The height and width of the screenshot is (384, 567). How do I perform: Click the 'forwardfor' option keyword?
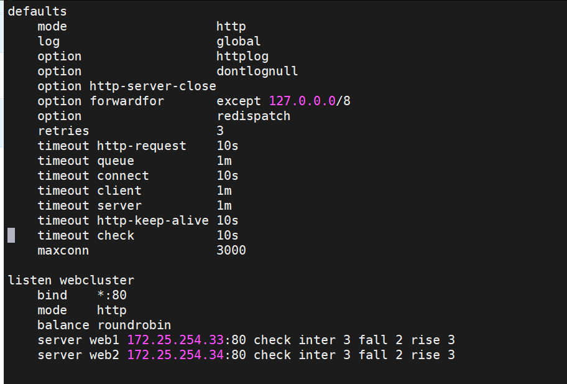click(x=127, y=101)
